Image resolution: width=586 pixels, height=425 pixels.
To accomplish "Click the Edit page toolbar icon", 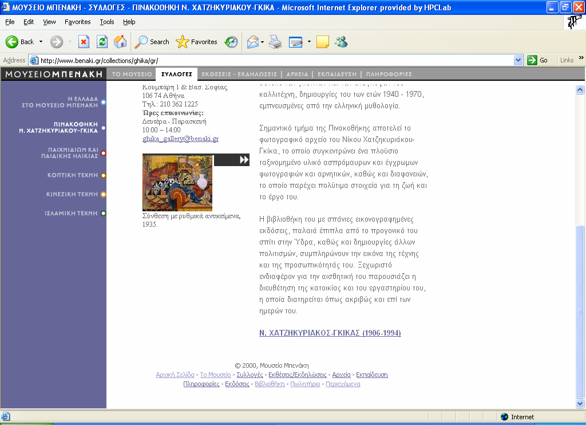I will (296, 42).
